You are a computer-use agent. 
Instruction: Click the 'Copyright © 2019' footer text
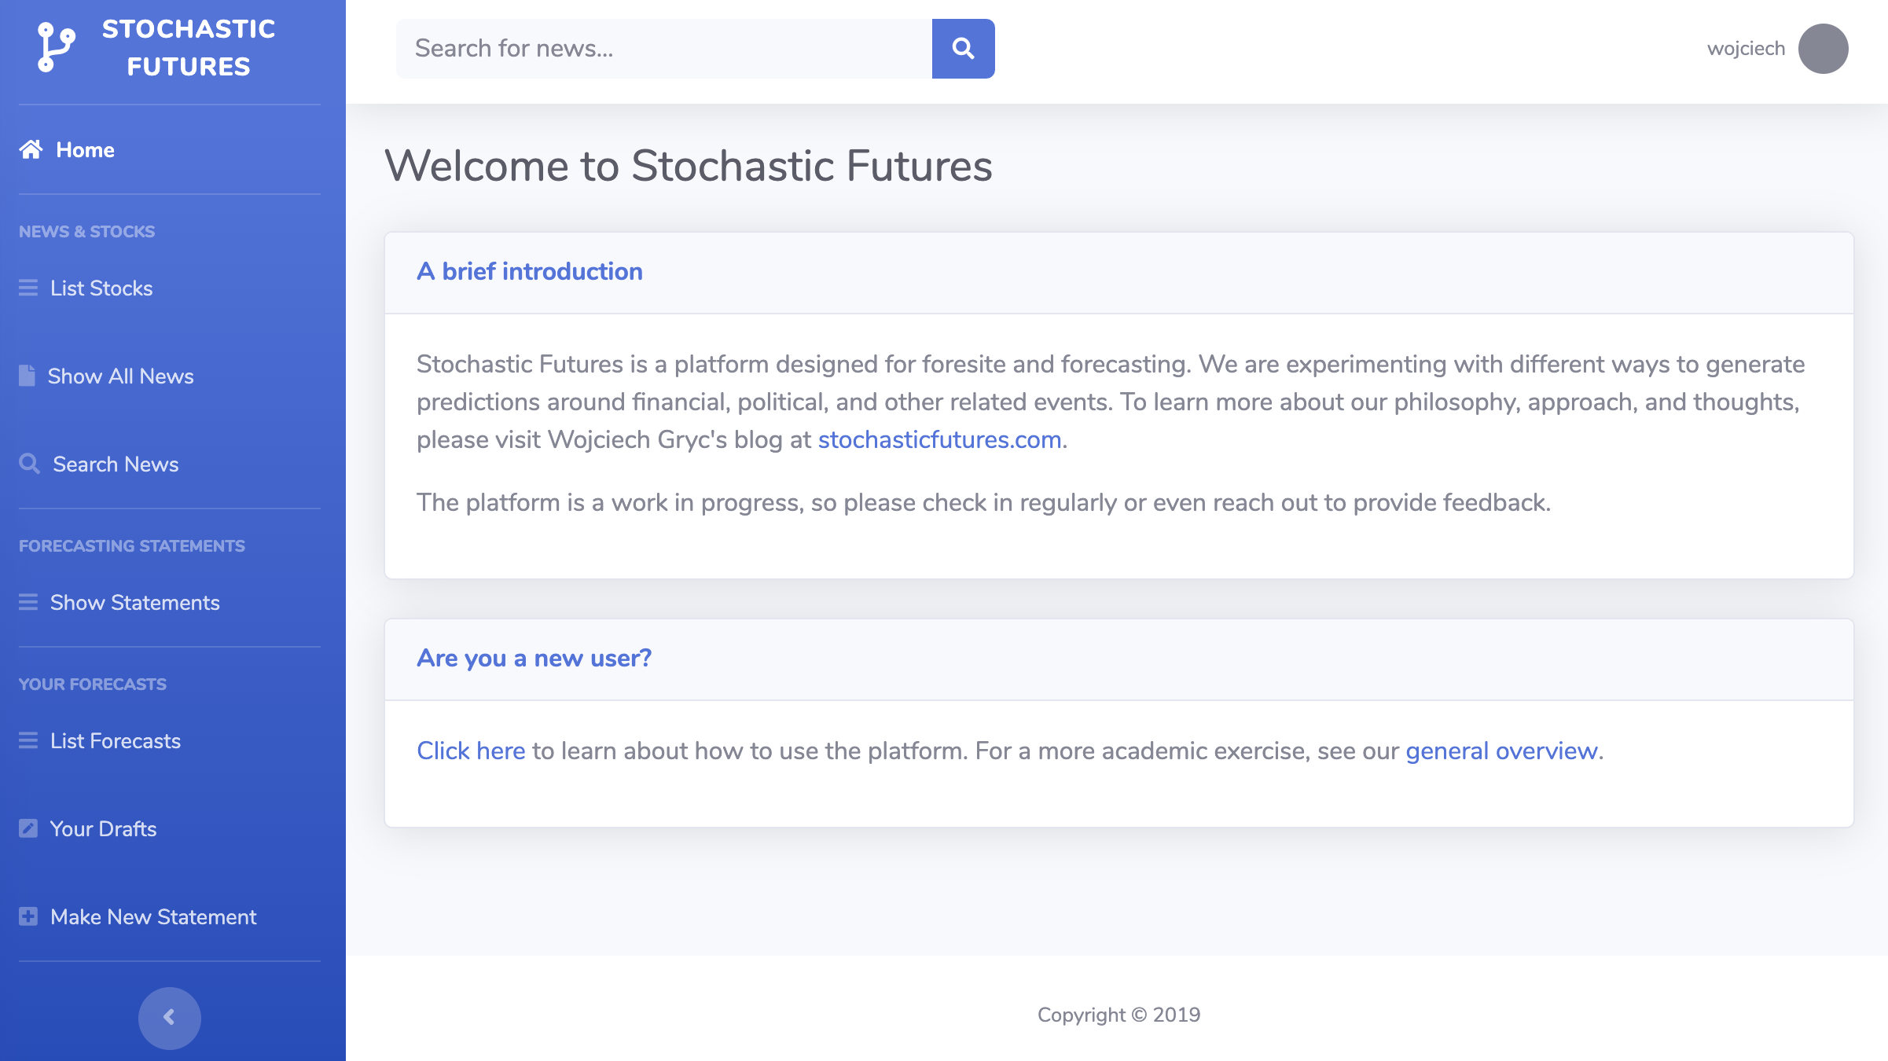[x=1118, y=1015]
